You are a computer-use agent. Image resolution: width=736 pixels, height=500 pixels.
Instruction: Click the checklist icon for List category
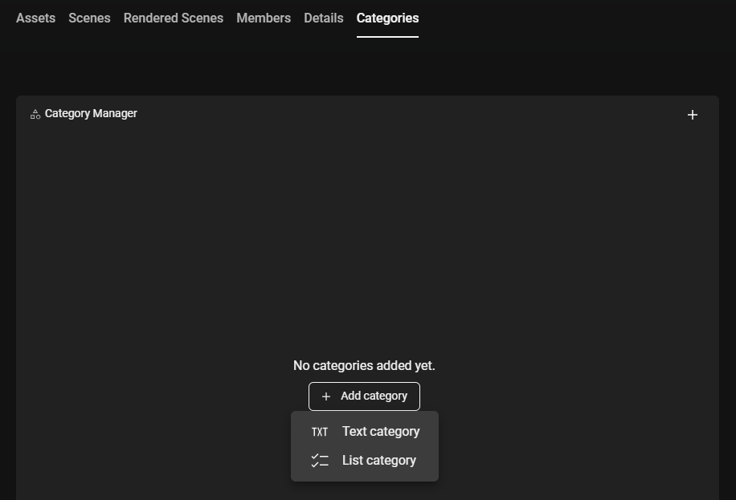[320, 461]
